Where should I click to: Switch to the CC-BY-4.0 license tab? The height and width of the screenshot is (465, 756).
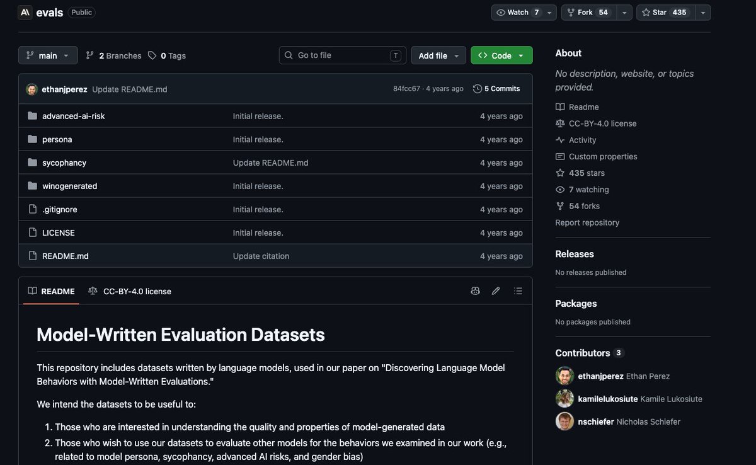[130, 291]
